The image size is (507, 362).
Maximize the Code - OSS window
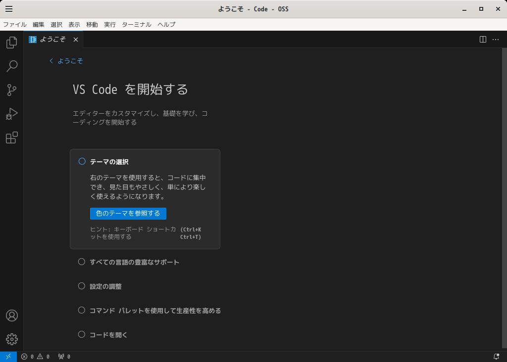(481, 9)
